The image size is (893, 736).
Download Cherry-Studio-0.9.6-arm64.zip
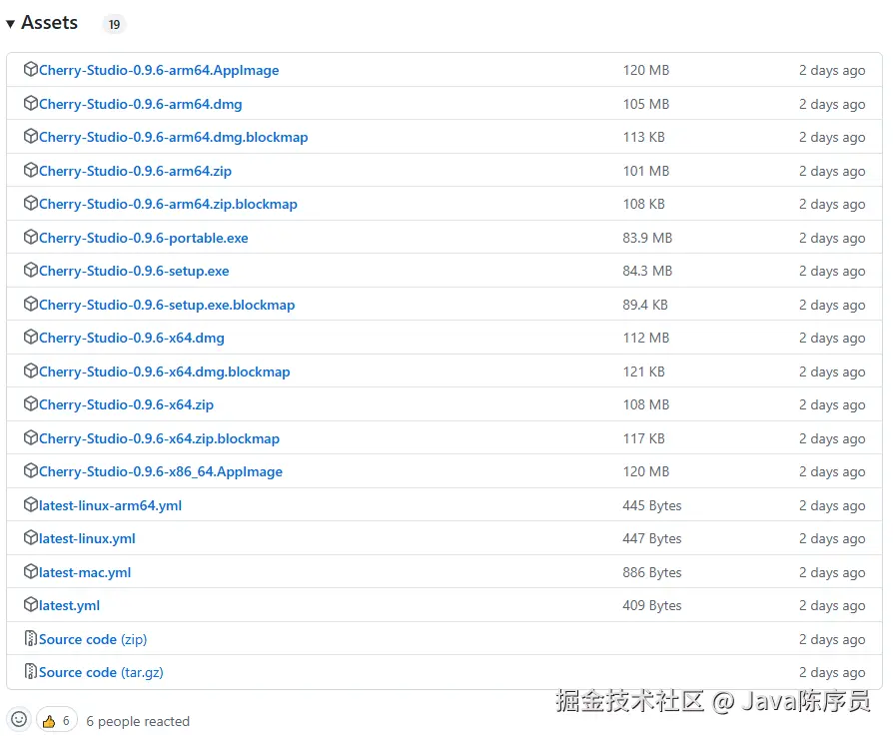tap(135, 171)
